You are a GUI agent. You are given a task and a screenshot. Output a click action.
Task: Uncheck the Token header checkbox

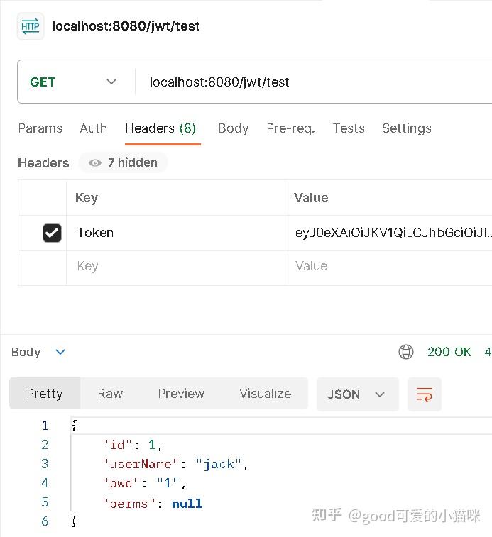pos(52,233)
